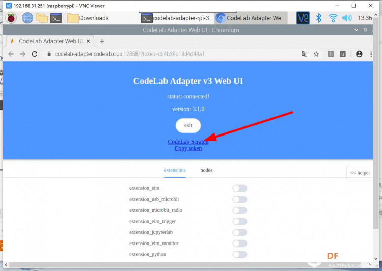
Task: Click the extension_eim_monitor label
Action: (154, 243)
